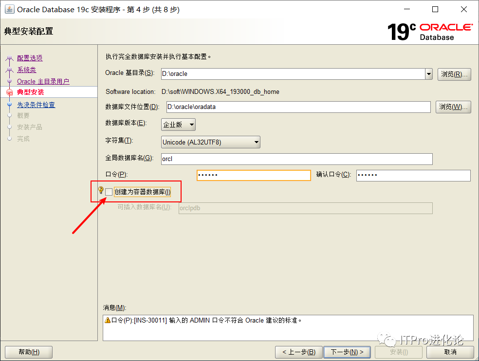Click the 口令 password field
The image size is (479, 361).
pyautogui.click(x=253, y=175)
